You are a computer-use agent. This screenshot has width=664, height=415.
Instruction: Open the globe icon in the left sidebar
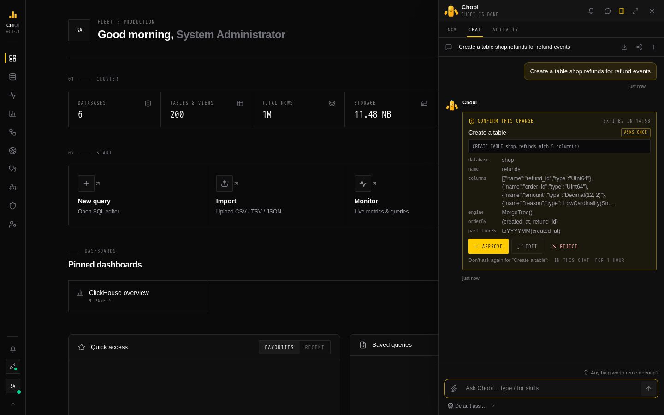point(12,151)
